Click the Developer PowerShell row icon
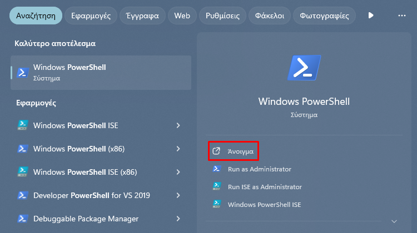 click(23, 195)
